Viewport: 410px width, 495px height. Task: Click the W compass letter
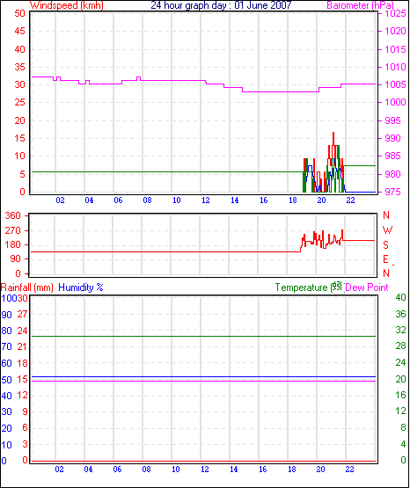[387, 230]
